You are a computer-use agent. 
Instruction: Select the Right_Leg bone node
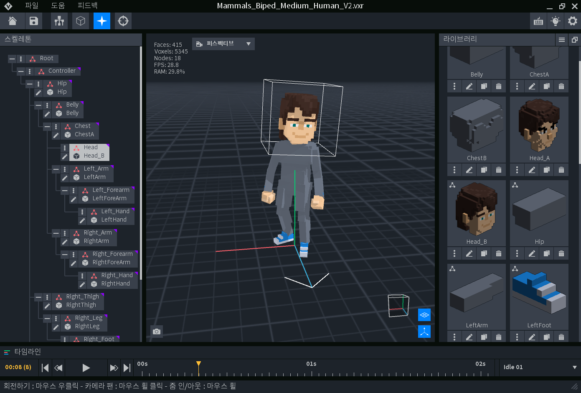84,318
